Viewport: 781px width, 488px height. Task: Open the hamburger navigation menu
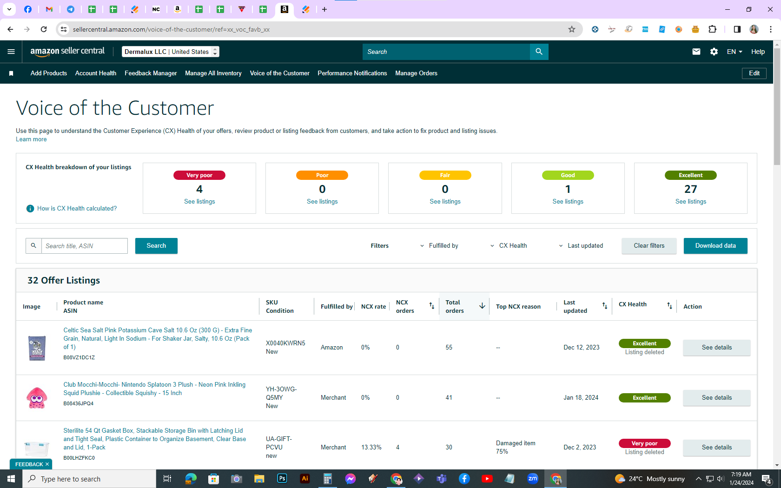coord(11,52)
